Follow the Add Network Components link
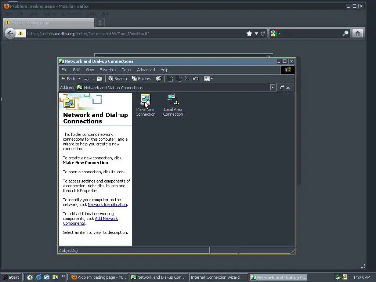This screenshot has height=282, width=376. click(x=90, y=221)
